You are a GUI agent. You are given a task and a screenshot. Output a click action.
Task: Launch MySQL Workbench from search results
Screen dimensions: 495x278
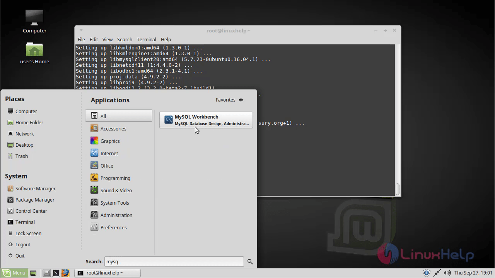tap(206, 120)
